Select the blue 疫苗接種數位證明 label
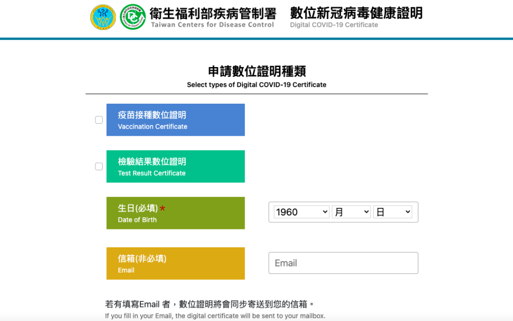The image size is (513, 321). pyautogui.click(x=175, y=120)
